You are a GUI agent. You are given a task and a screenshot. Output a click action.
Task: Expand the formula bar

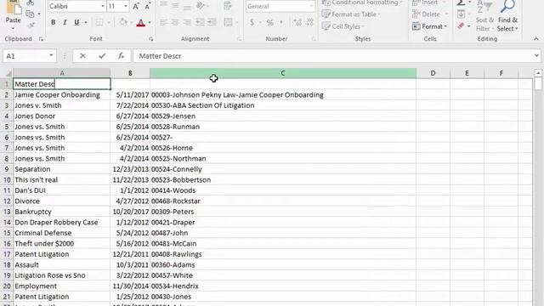tap(536, 56)
